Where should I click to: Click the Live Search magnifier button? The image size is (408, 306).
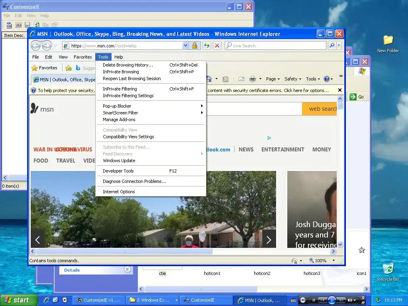332,45
